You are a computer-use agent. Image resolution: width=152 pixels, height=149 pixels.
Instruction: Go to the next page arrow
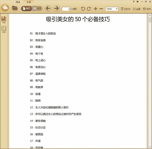[x=56, y=8]
